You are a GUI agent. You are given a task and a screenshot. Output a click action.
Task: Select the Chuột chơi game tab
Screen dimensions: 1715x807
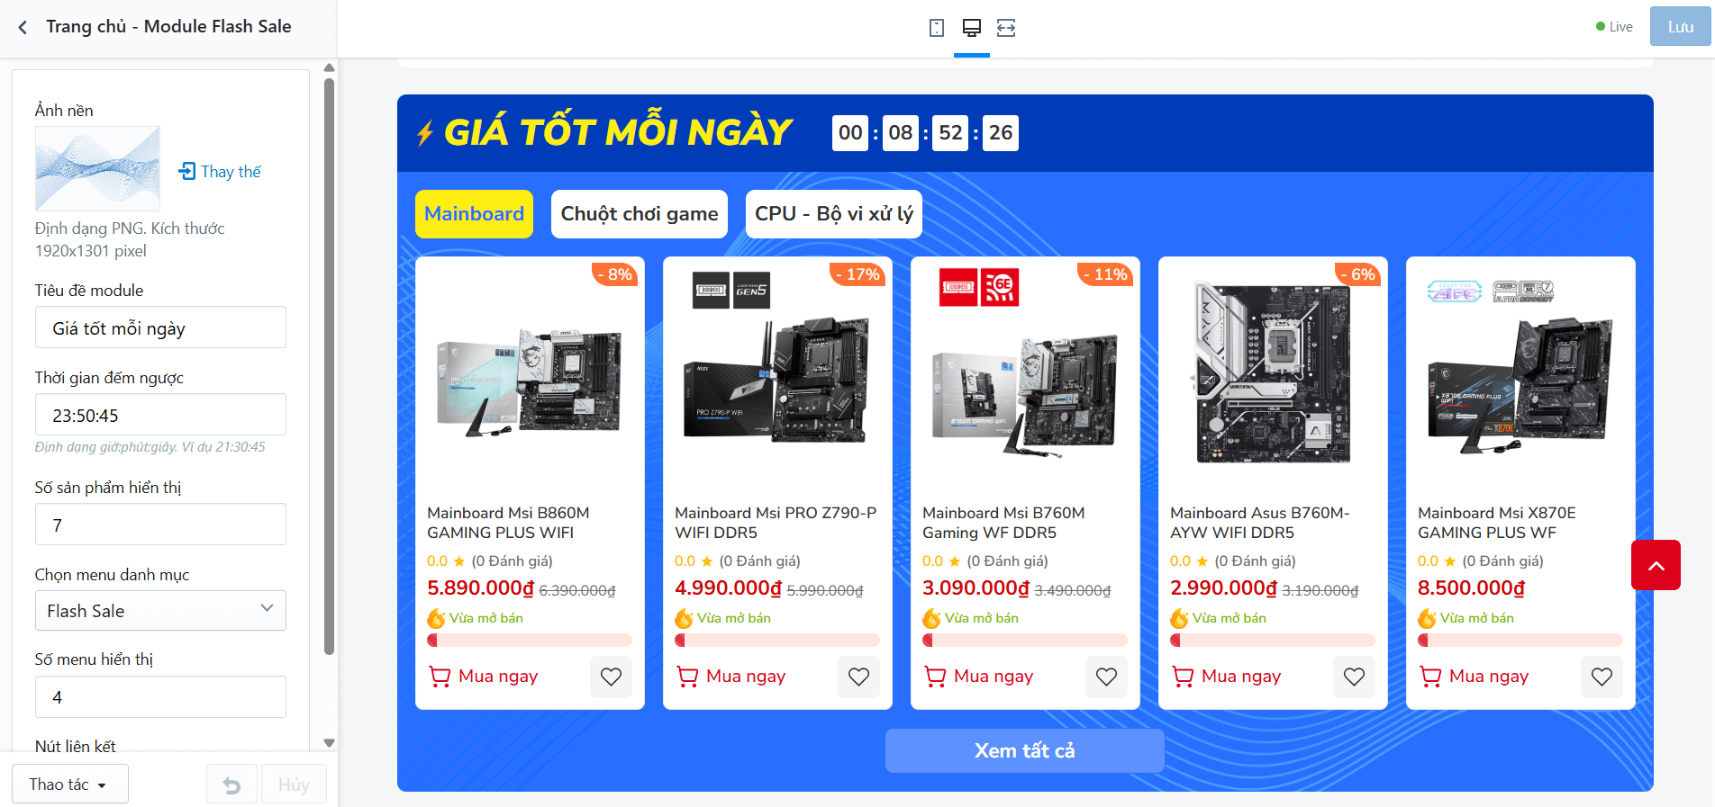(x=640, y=214)
